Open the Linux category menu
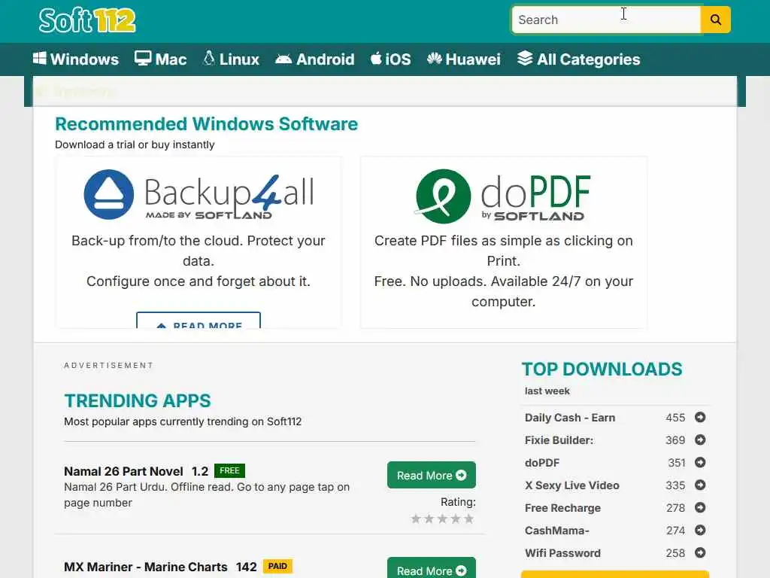770x578 pixels. [x=231, y=59]
